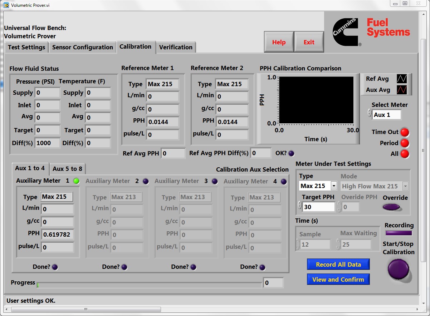Enable Auxiliary Meter 1 green LED
430x316 pixels.
click(x=76, y=181)
